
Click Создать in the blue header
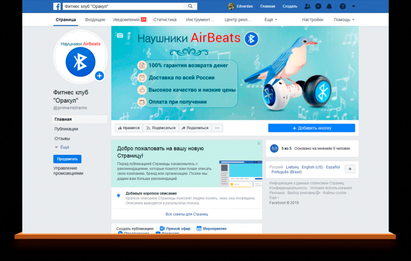coord(289,6)
